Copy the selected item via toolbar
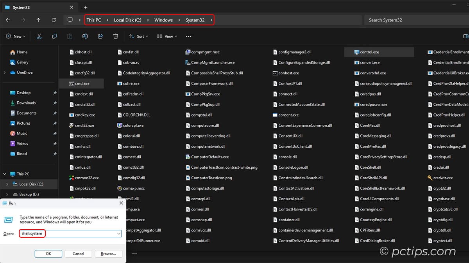 tap(54, 36)
